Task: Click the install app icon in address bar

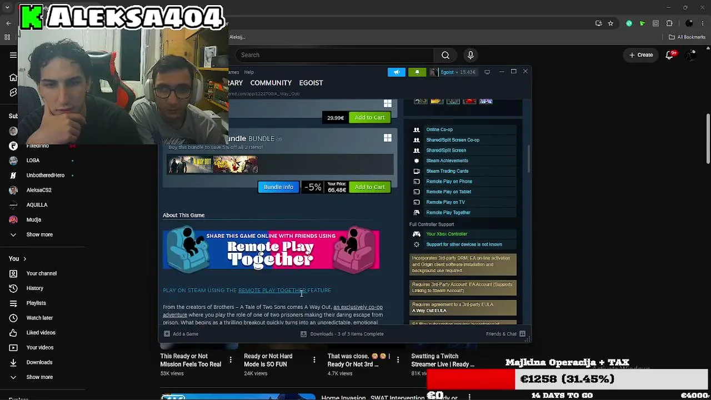Action: click(x=598, y=23)
